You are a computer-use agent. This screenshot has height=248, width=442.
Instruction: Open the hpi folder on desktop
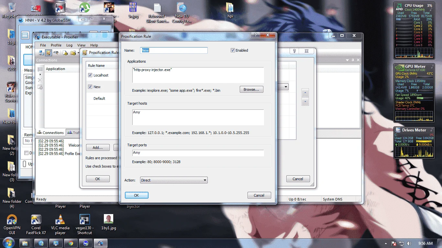click(x=230, y=10)
